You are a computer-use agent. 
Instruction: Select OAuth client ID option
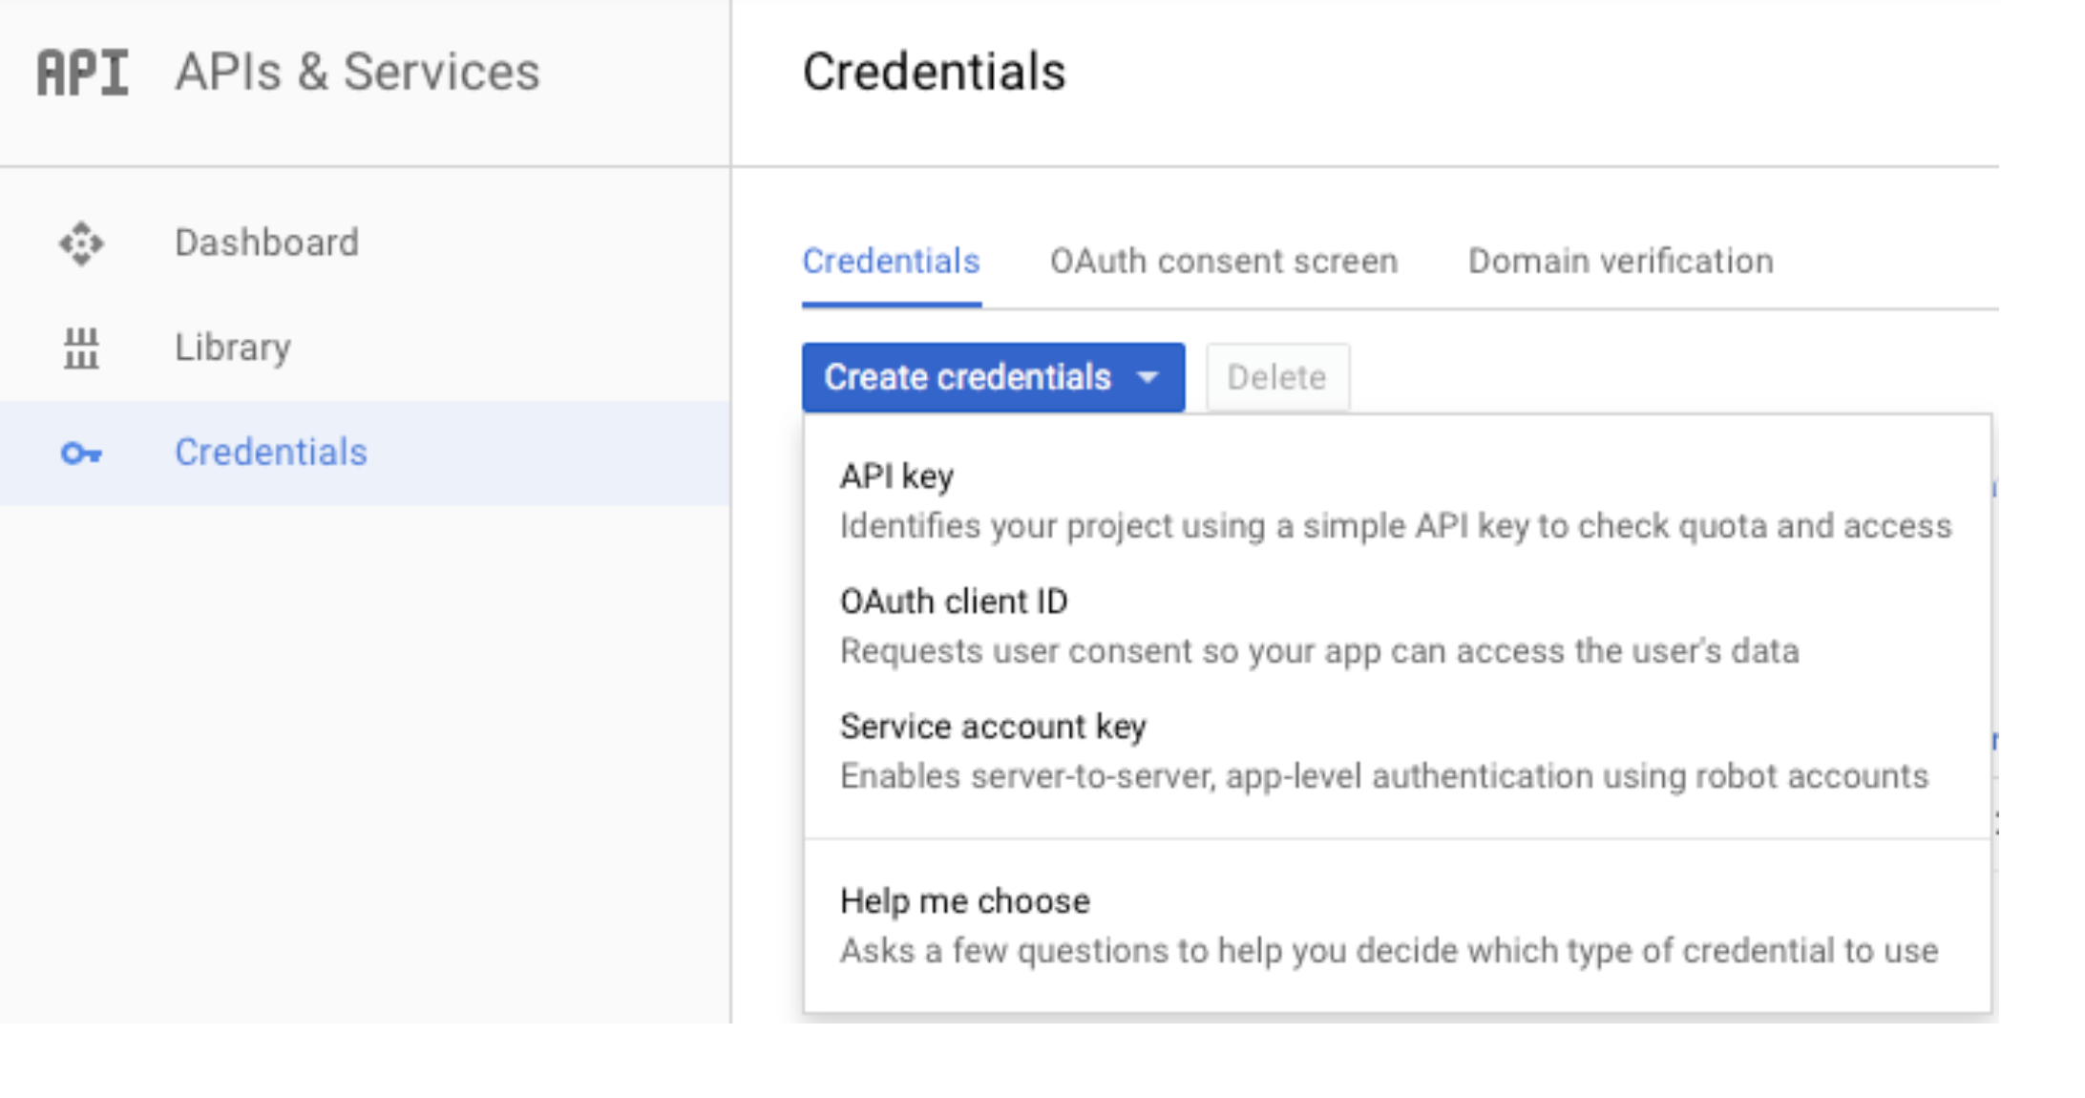click(953, 602)
